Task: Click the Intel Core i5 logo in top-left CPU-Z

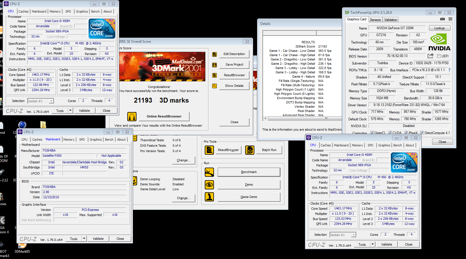Action: 102,29
